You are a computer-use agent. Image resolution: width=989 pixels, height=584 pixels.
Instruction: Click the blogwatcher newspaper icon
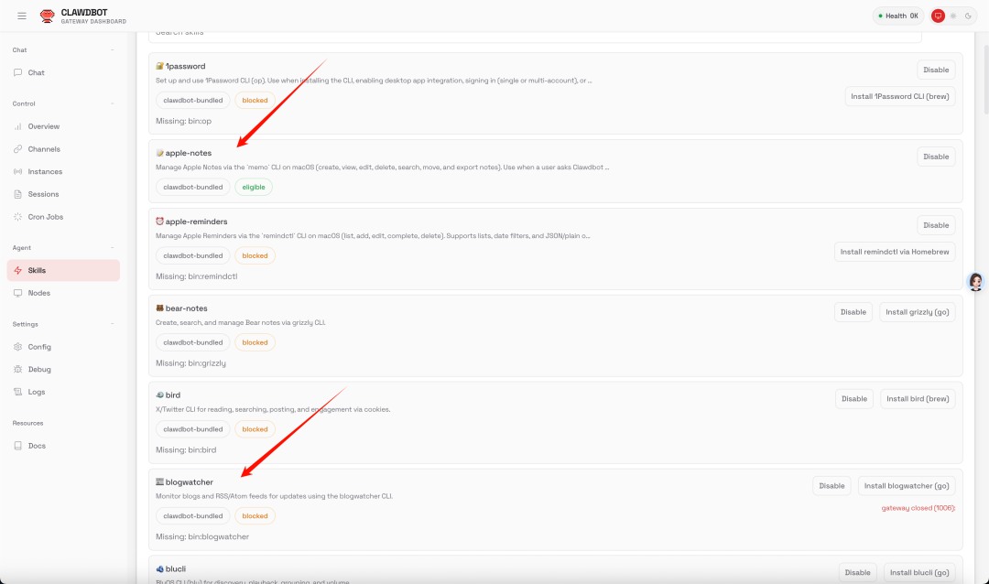[159, 481]
